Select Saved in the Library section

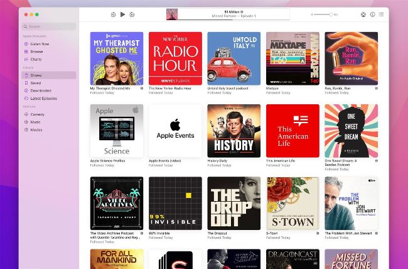coord(35,83)
